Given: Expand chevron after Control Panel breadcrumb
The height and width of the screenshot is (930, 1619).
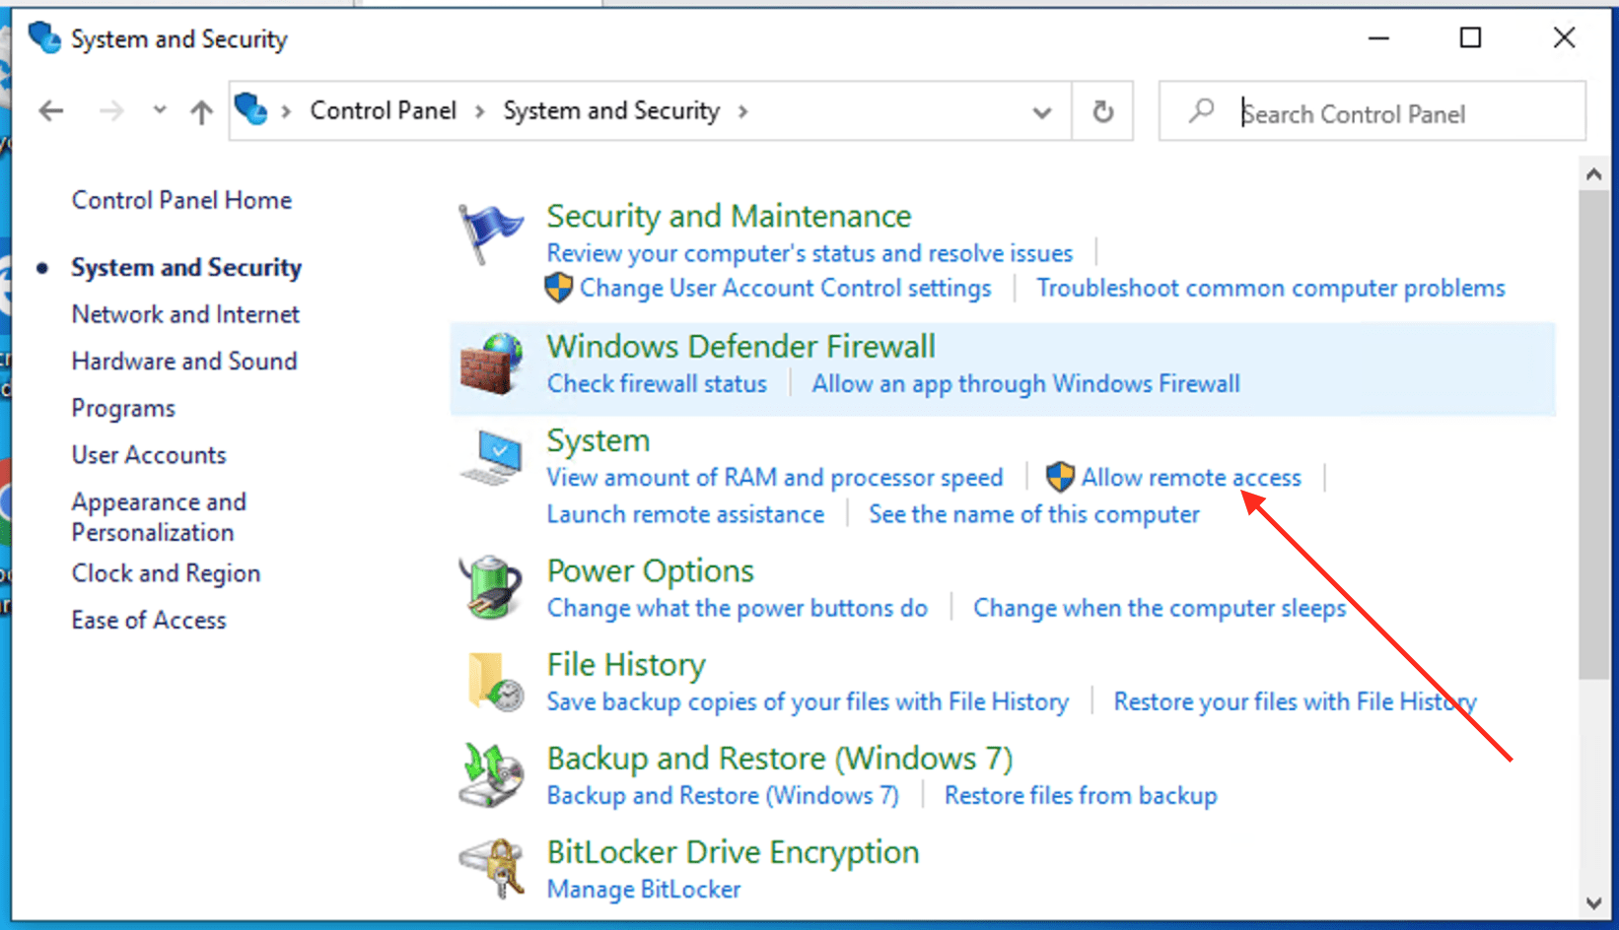Looking at the screenshot, I should [479, 111].
